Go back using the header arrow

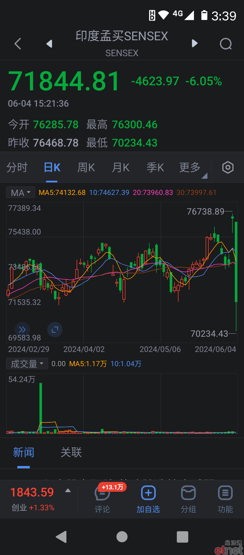18,44
